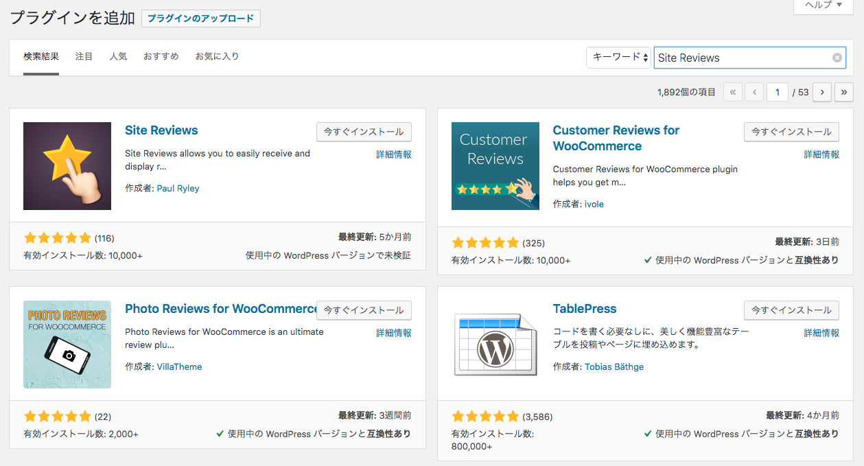864x466 pixels.
Task: Go to the previous results page
Action: pyautogui.click(x=754, y=92)
